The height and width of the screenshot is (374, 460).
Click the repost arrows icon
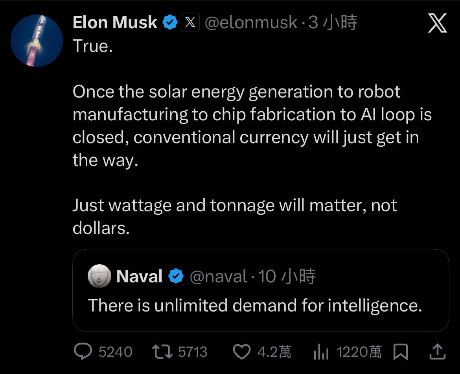tap(162, 352)
